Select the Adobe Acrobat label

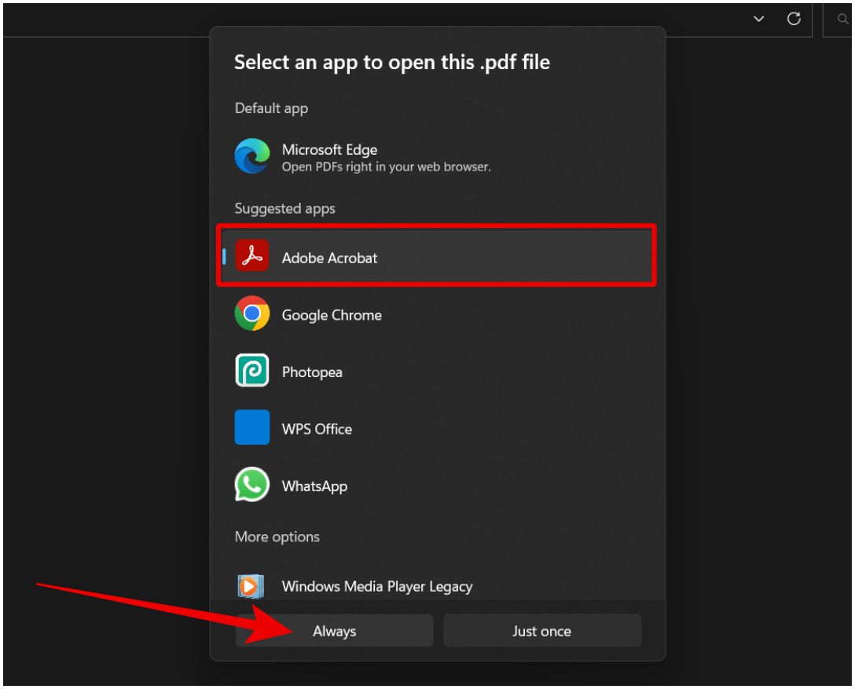coord(329,258)
